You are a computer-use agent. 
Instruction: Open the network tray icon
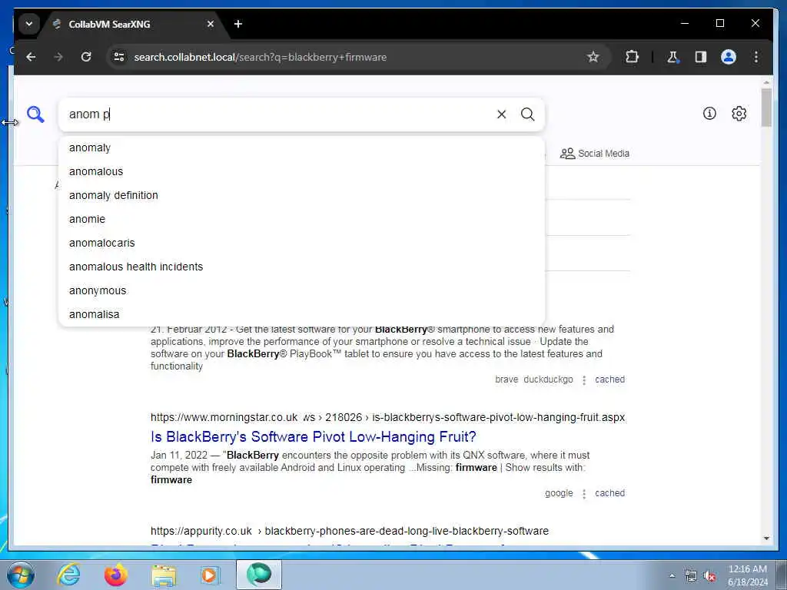pos(691,576)
